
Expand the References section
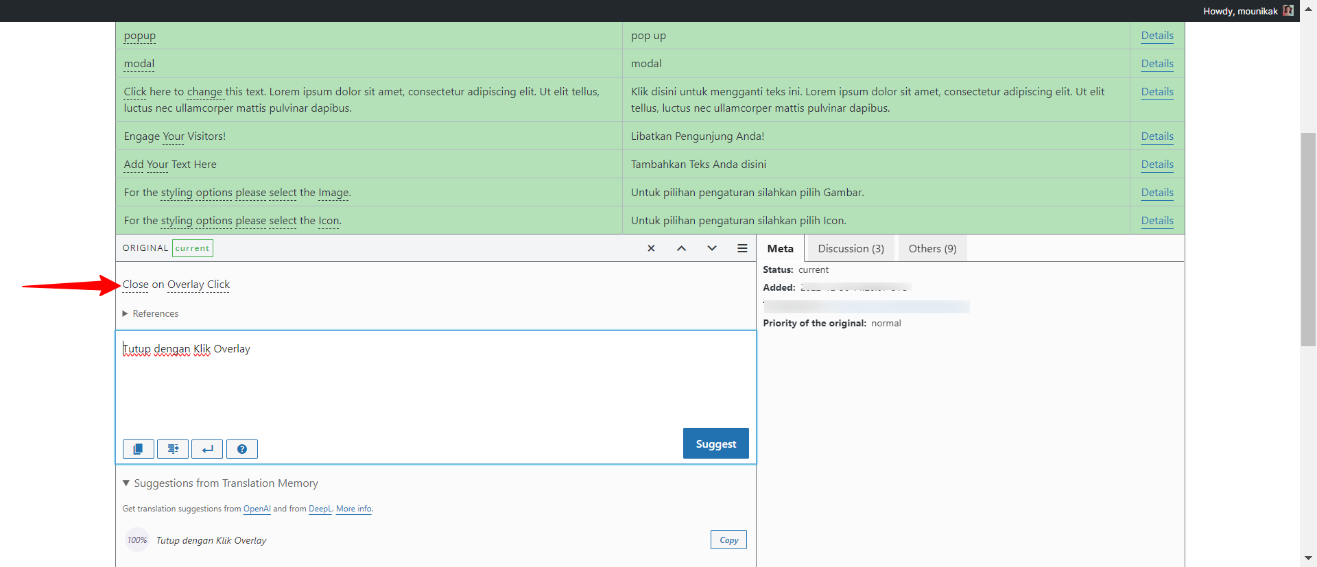[150, 313]
